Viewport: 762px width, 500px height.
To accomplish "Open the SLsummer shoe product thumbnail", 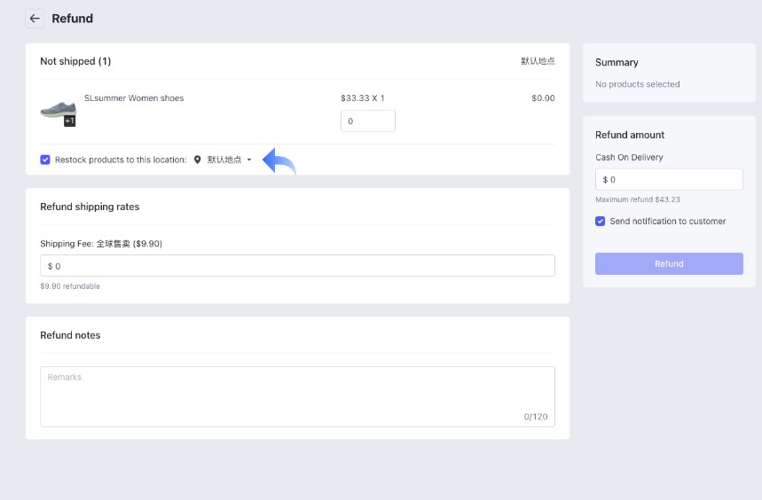I will (57, 109).
